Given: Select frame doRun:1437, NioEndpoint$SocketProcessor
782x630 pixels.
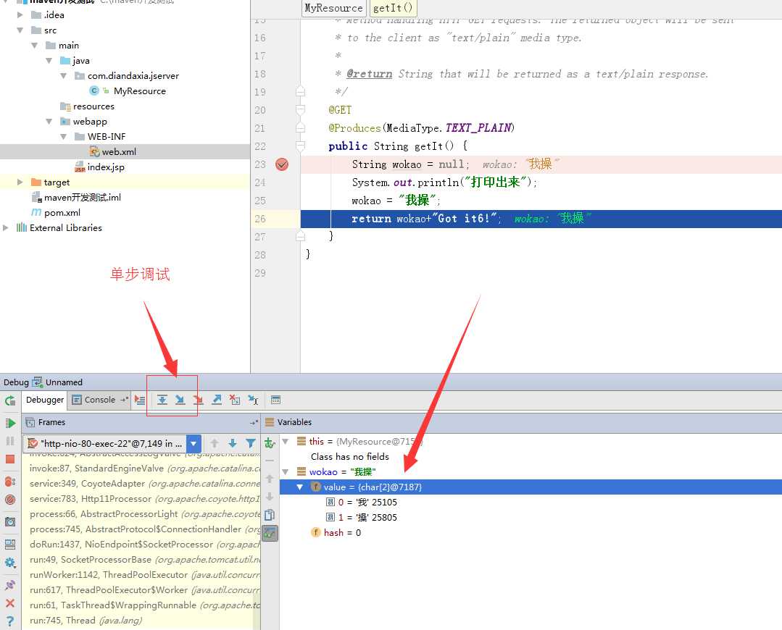Looking at the screenshot, I should [145, 545].
